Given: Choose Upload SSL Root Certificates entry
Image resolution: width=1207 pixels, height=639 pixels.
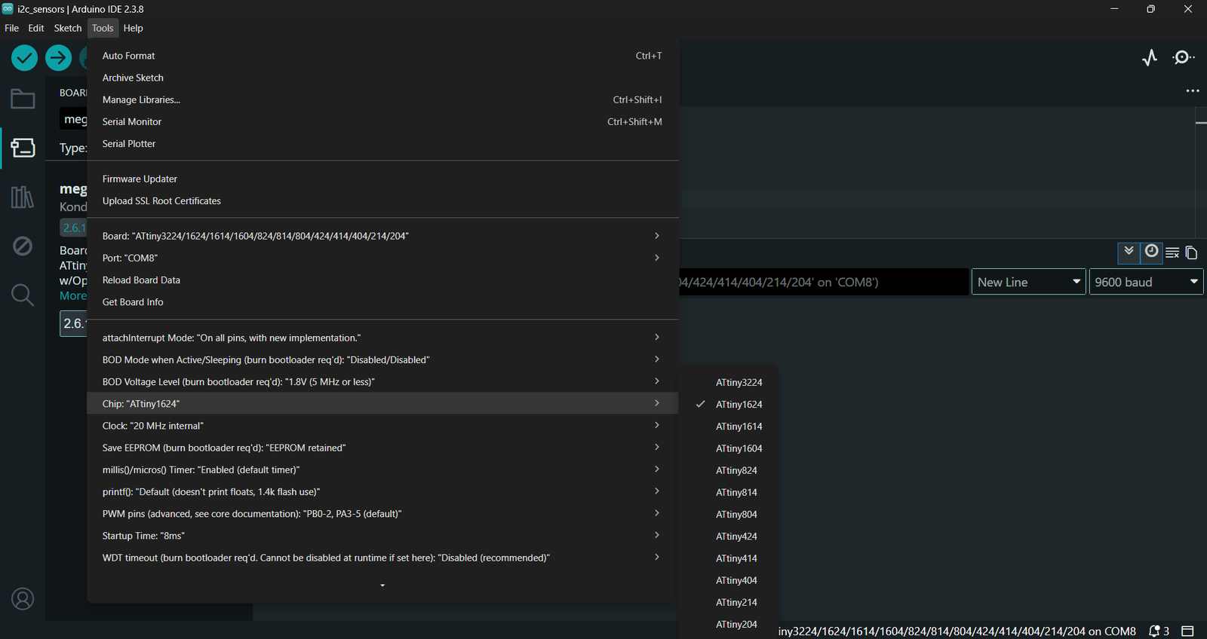Looking at the screenshot, I should point(382,201).
